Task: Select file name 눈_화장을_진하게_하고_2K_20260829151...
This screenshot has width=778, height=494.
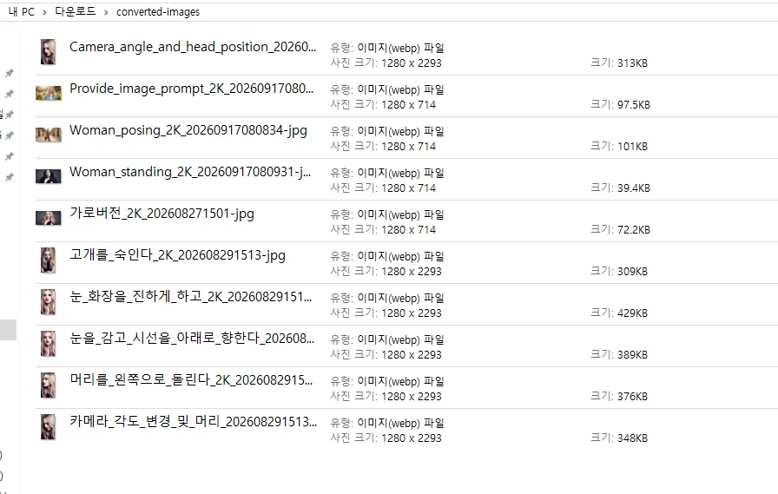Action: click(190, 297)
